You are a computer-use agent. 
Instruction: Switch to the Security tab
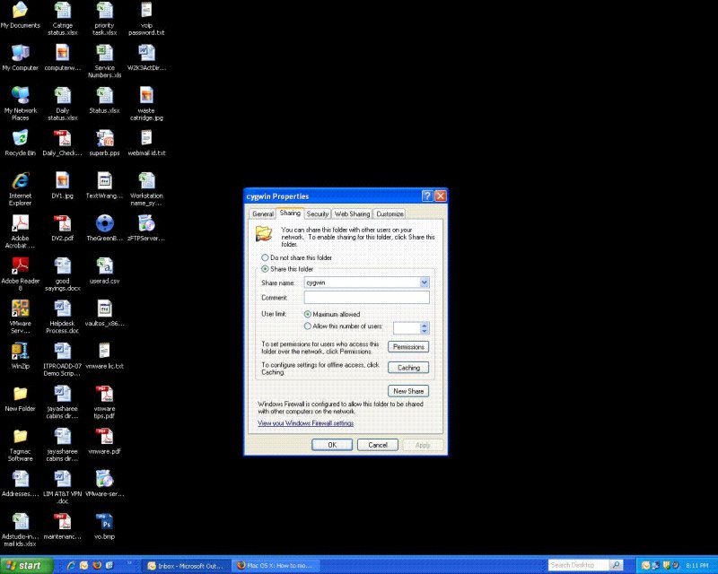point(318,213)
